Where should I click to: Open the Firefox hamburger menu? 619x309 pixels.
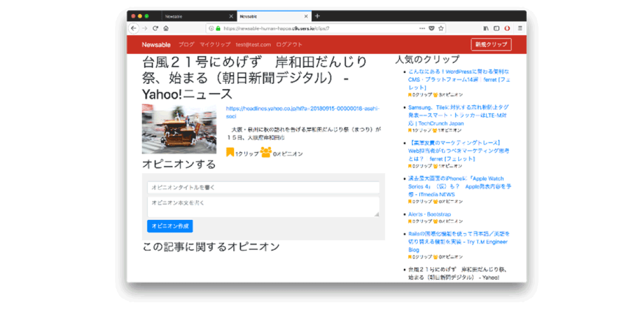pos(520,28)
